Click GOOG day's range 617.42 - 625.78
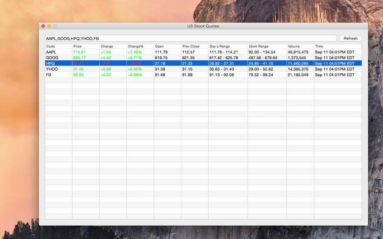 click(x=224, y=58)
